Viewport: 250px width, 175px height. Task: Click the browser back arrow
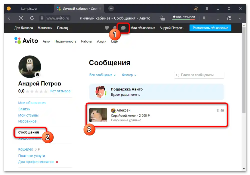pyautogui.click(x=10, y=18)
